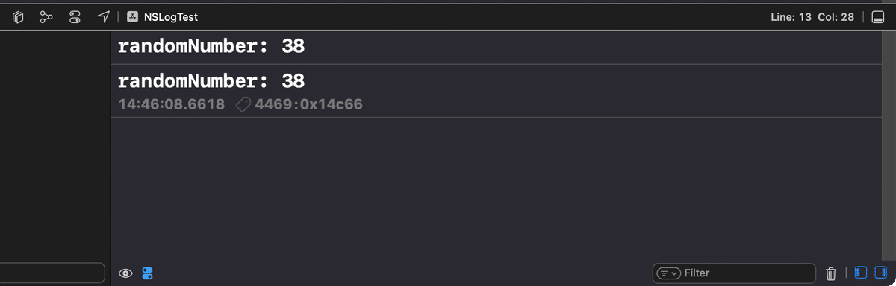Open the Environment Overrides switches icon
This screenshot has width=896, height=286.
pos(75,17)
